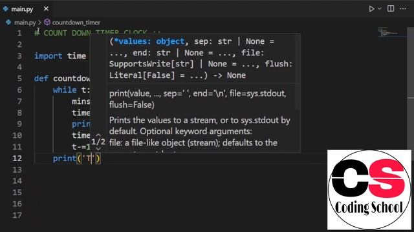The height and width of the screenshot is (232, 414).
Task: Show previous signature with up chevron
Action: click(98, 135)
